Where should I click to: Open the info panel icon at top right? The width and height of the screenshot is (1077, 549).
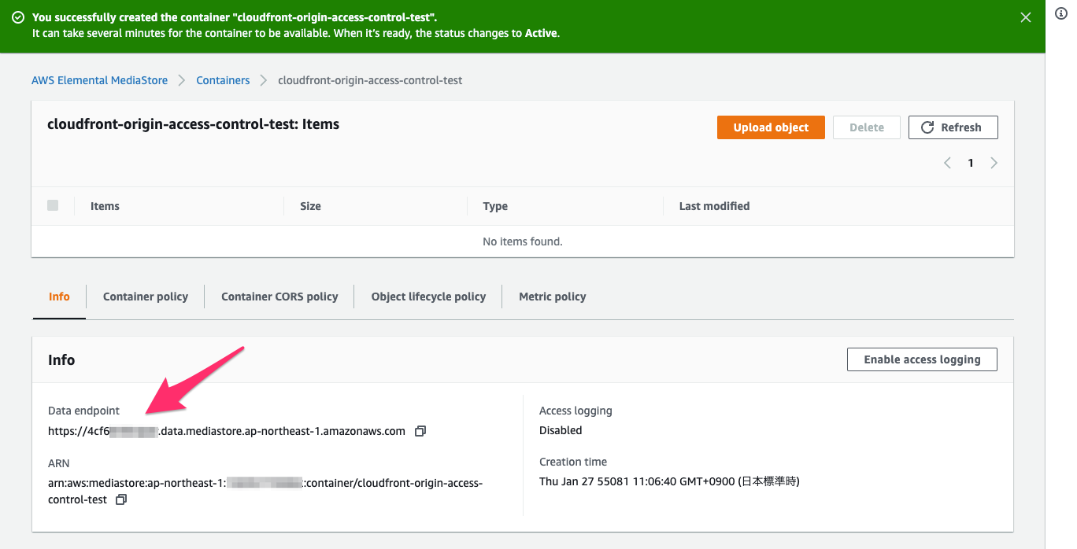coord(1060,14)
